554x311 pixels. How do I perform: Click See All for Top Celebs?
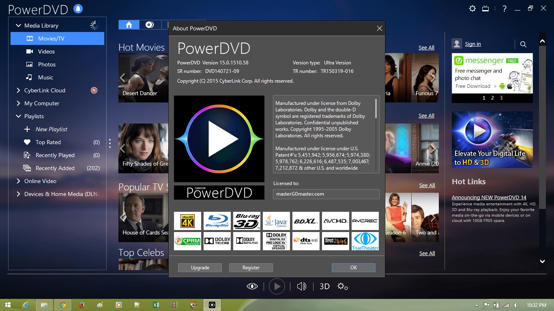click(x=427, y=253)
